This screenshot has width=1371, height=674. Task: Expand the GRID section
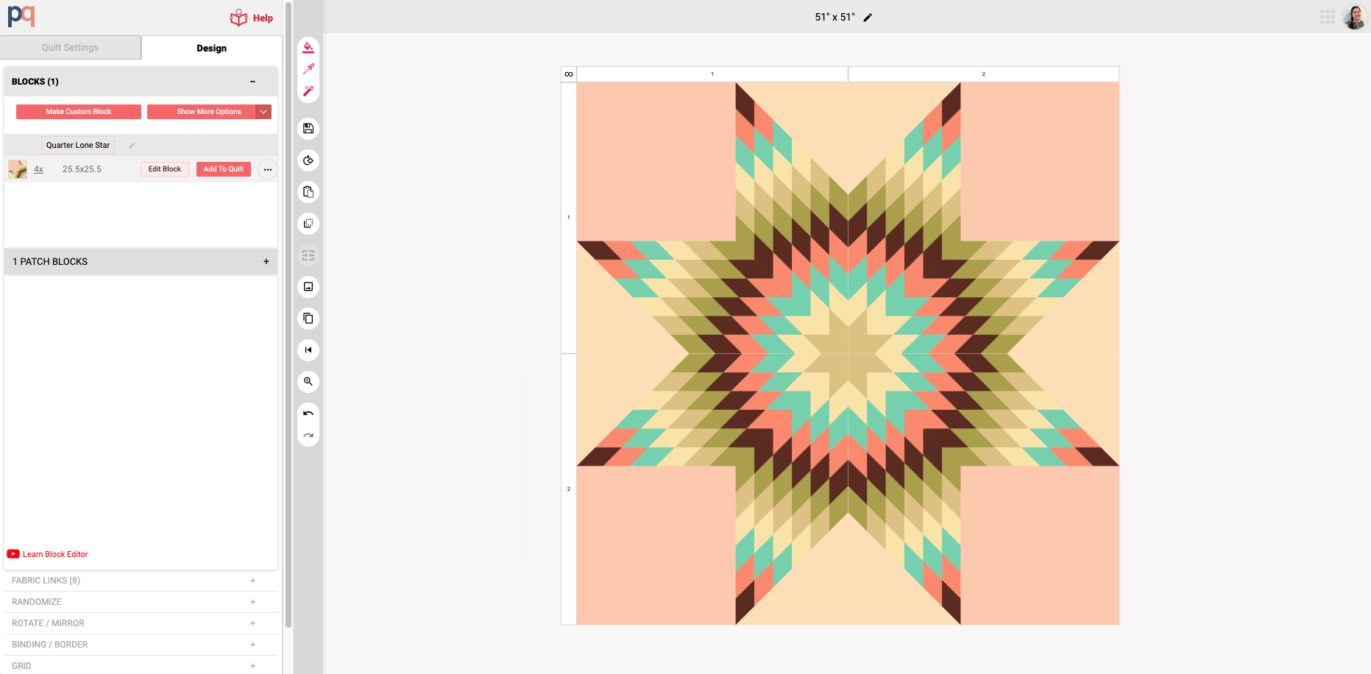(x=252, y=666)
